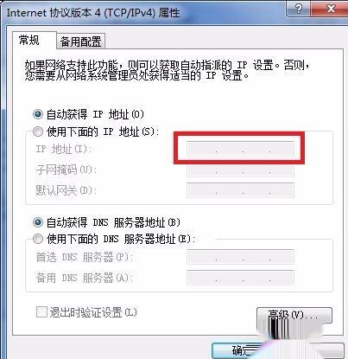
Task: Click the IP 地址 input field
Action: coord(240,149)
